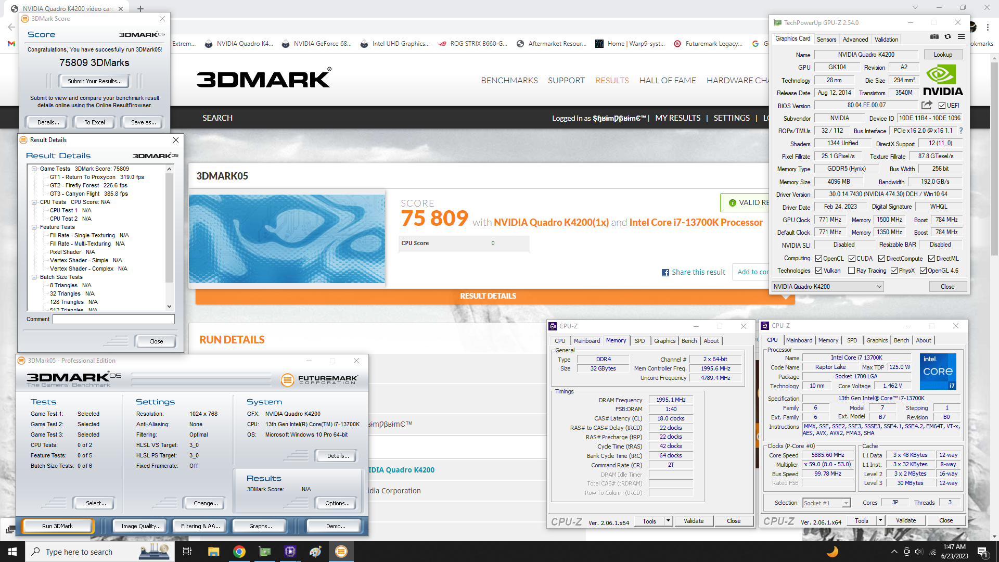Click the Meet Now camera tray icon
999x562 pixels.
pos(907,552)
